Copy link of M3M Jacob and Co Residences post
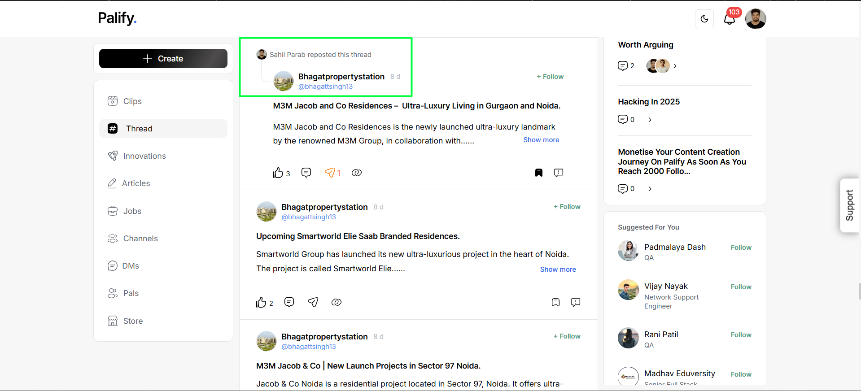The width and height of the screenshot is (861, 391). [357, 173]
